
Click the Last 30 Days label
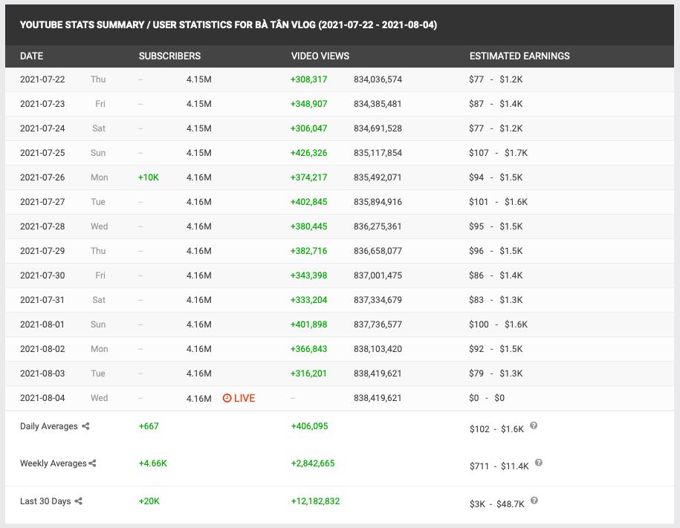pos(45,501)
